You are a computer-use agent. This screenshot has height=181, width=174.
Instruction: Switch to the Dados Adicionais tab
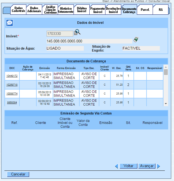tap(34, 10)
